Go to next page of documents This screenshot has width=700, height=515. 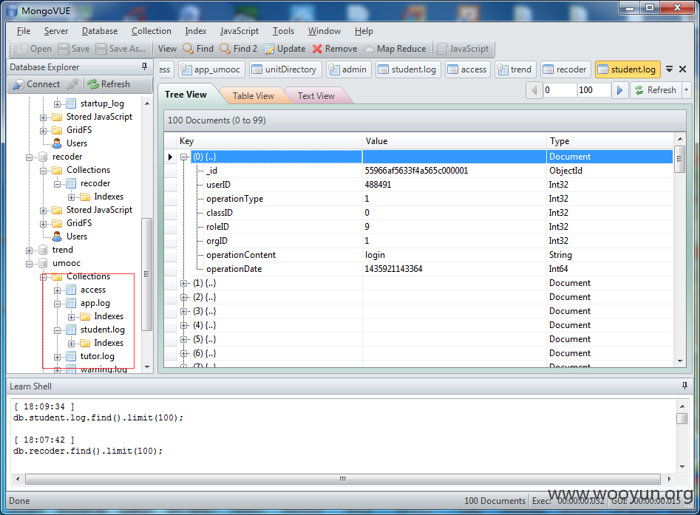pyautogui.click(x=619, y=90)
